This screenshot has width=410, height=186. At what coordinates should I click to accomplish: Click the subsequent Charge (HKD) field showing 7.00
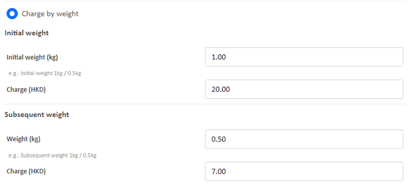(x=304, y=171)
